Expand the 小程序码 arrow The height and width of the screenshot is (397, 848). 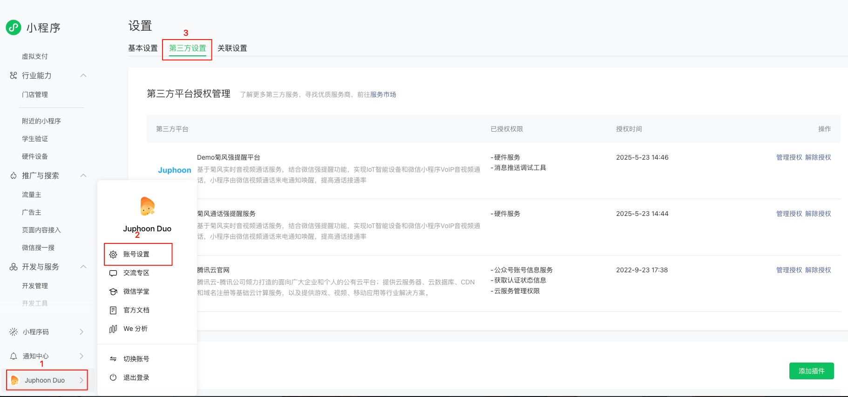81,332
